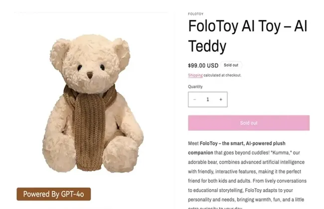Click the word 'Meet' starting the description
The image size is (324, 209).
[x=193, y=143]
